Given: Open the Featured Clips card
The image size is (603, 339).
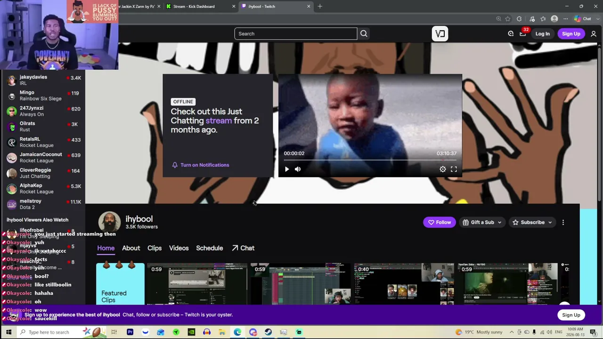Looking at the screenshot, I should (120, 284).
